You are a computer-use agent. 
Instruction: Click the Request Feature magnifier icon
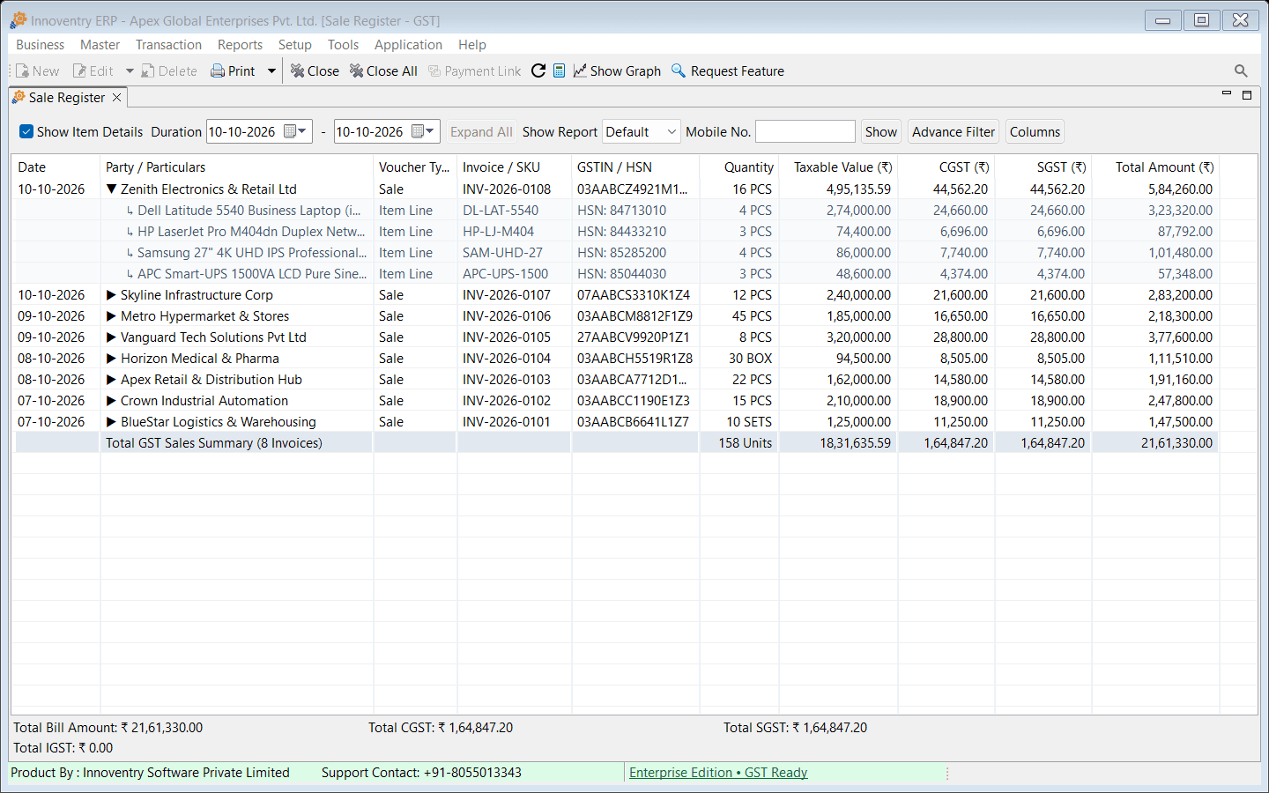[x=679, y=70]
